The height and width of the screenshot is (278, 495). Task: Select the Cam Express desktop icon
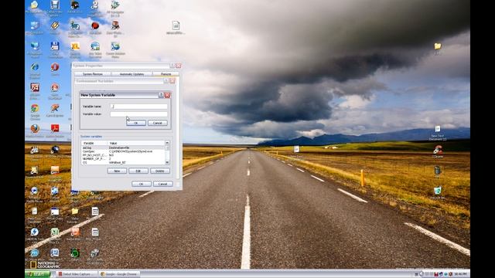55,108
